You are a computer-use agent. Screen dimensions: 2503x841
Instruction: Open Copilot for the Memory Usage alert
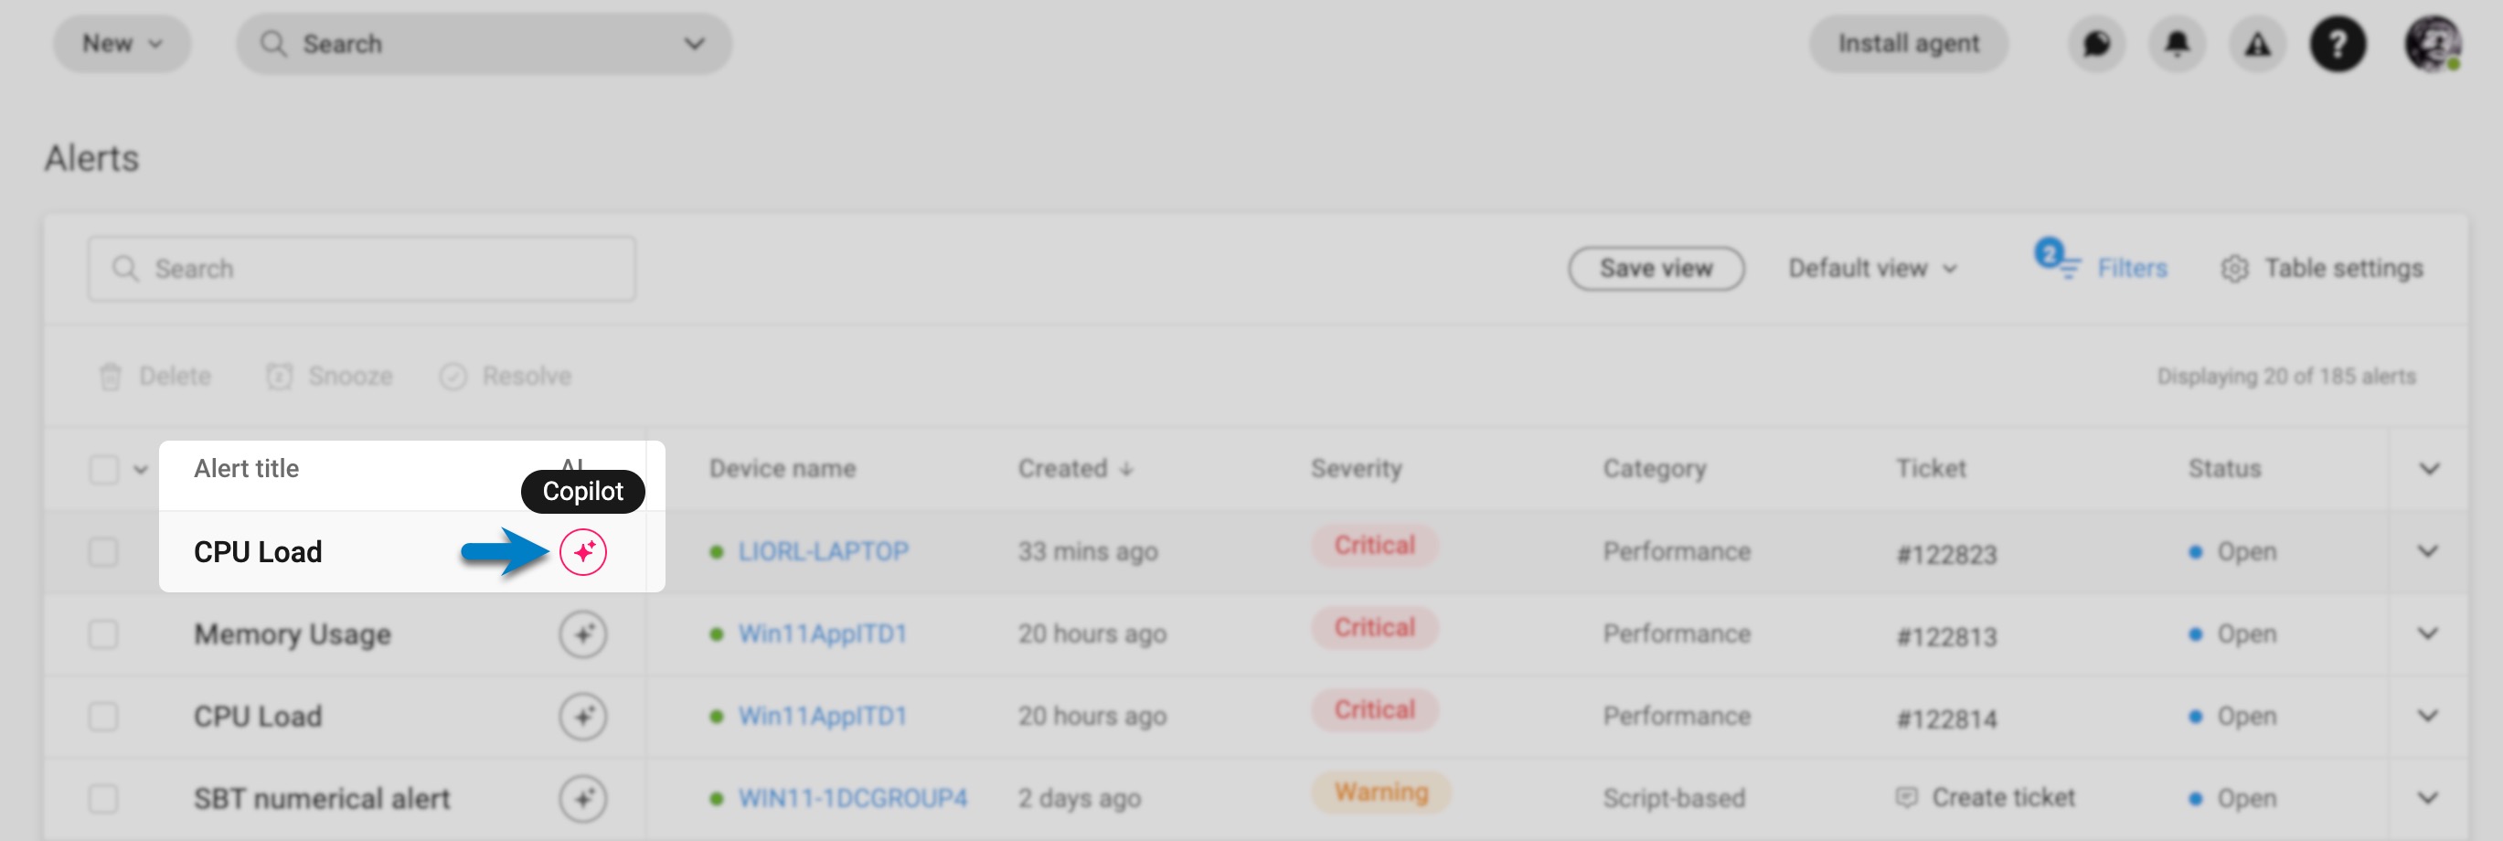(583, 634)
